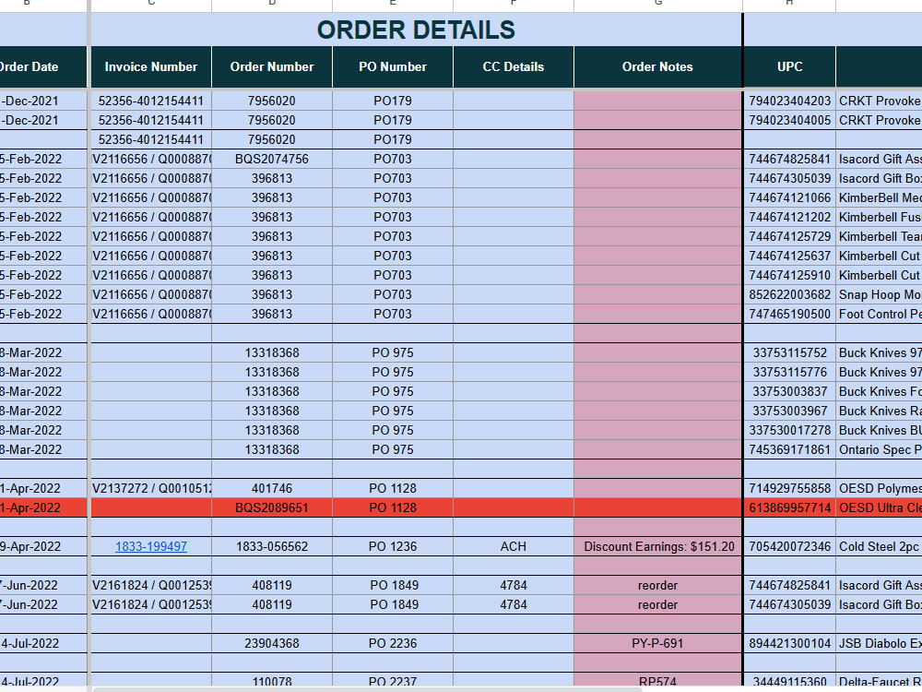
Task: Select order number cell 401746
Action: [272, 488]
